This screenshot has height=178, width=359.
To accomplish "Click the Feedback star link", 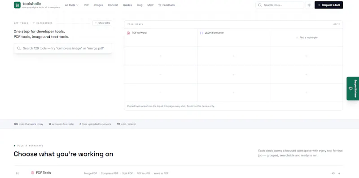I will [x=166, y=5].
